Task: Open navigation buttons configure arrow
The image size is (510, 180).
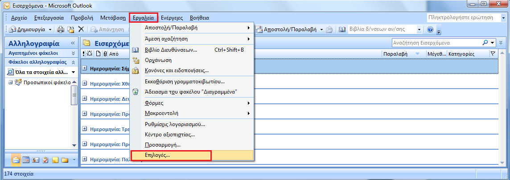Action: (74, 160)
